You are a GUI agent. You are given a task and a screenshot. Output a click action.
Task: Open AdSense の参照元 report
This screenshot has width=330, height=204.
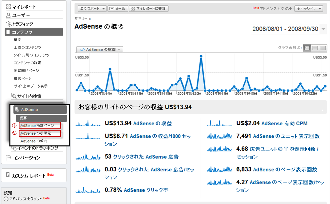pyautogui.click(x=40, y=133)
